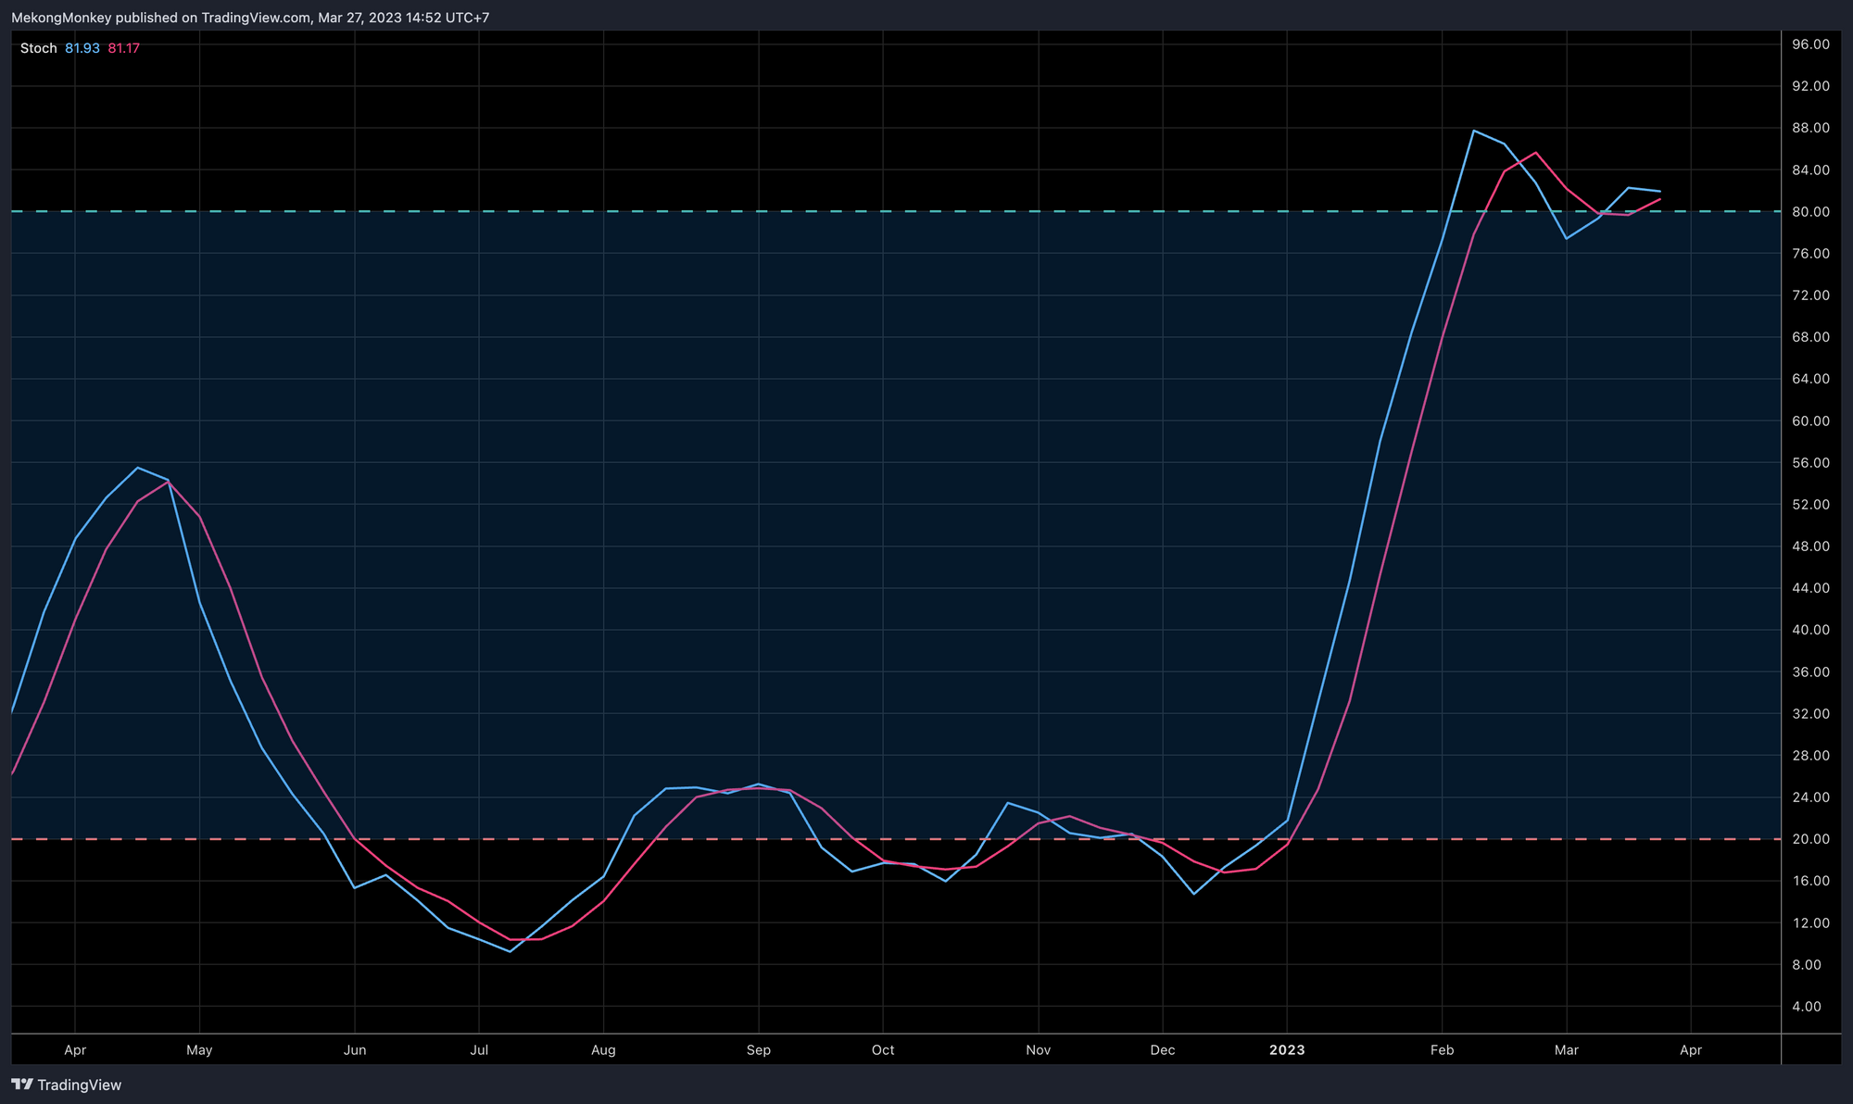Image resolution: width=1853 pixels, height=1104 pixels.
Task: Click the TradingView logo icon
Action: tap(22, 1085)
